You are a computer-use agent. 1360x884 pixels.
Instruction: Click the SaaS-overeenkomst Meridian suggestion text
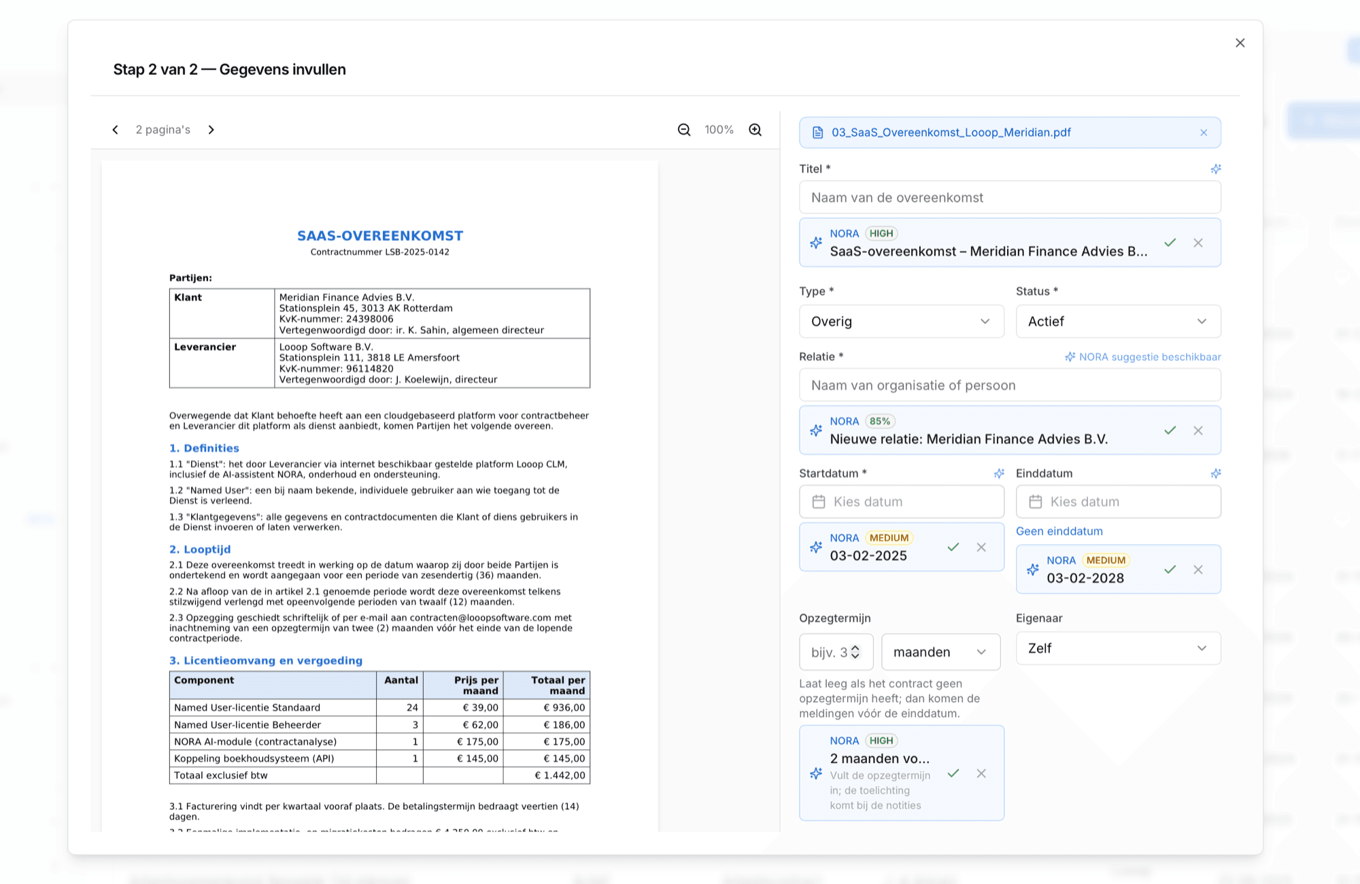coord(988,252)
